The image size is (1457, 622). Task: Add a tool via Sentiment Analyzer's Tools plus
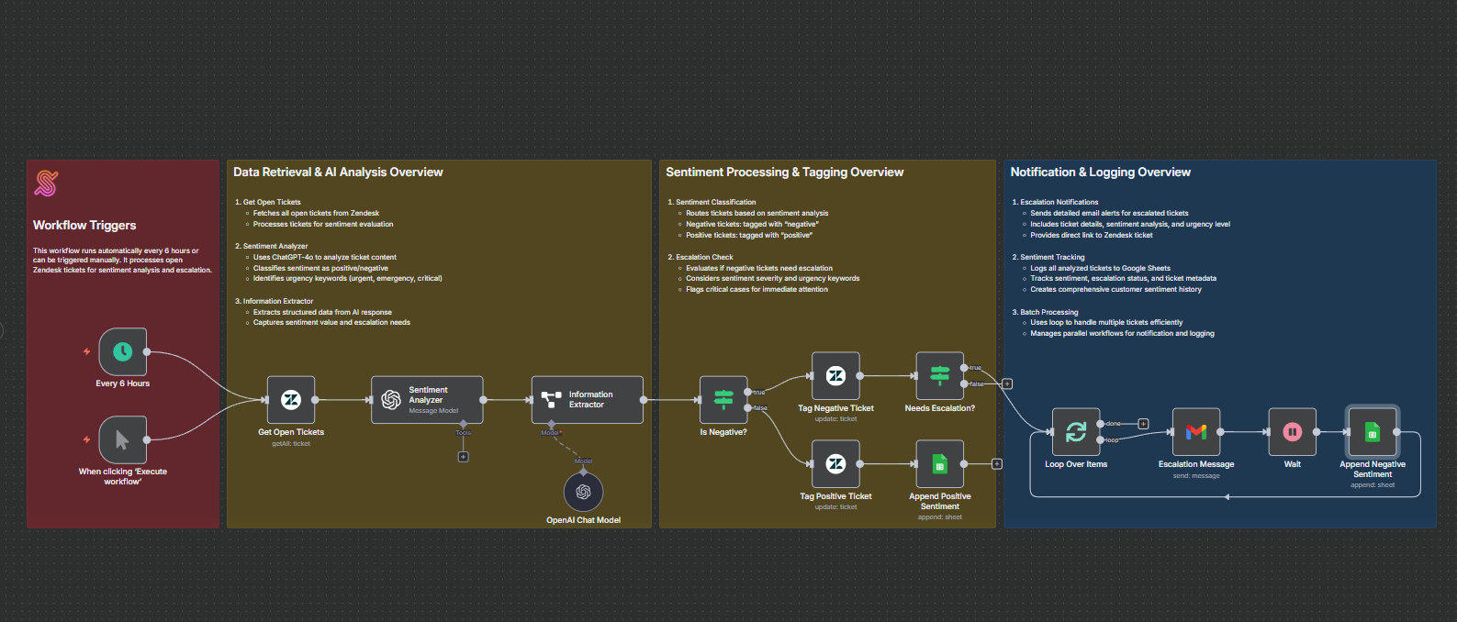click(x=464, y=457)
